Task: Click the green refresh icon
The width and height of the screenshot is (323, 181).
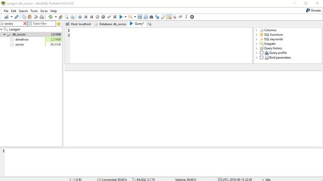Action: pos(50,17)
